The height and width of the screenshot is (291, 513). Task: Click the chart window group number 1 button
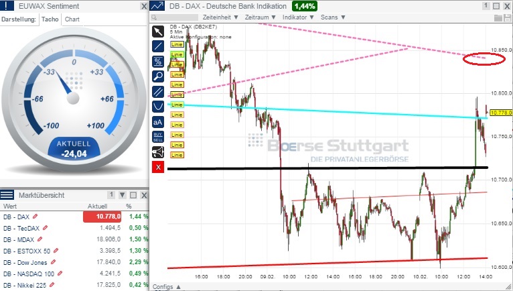[486, 6]
